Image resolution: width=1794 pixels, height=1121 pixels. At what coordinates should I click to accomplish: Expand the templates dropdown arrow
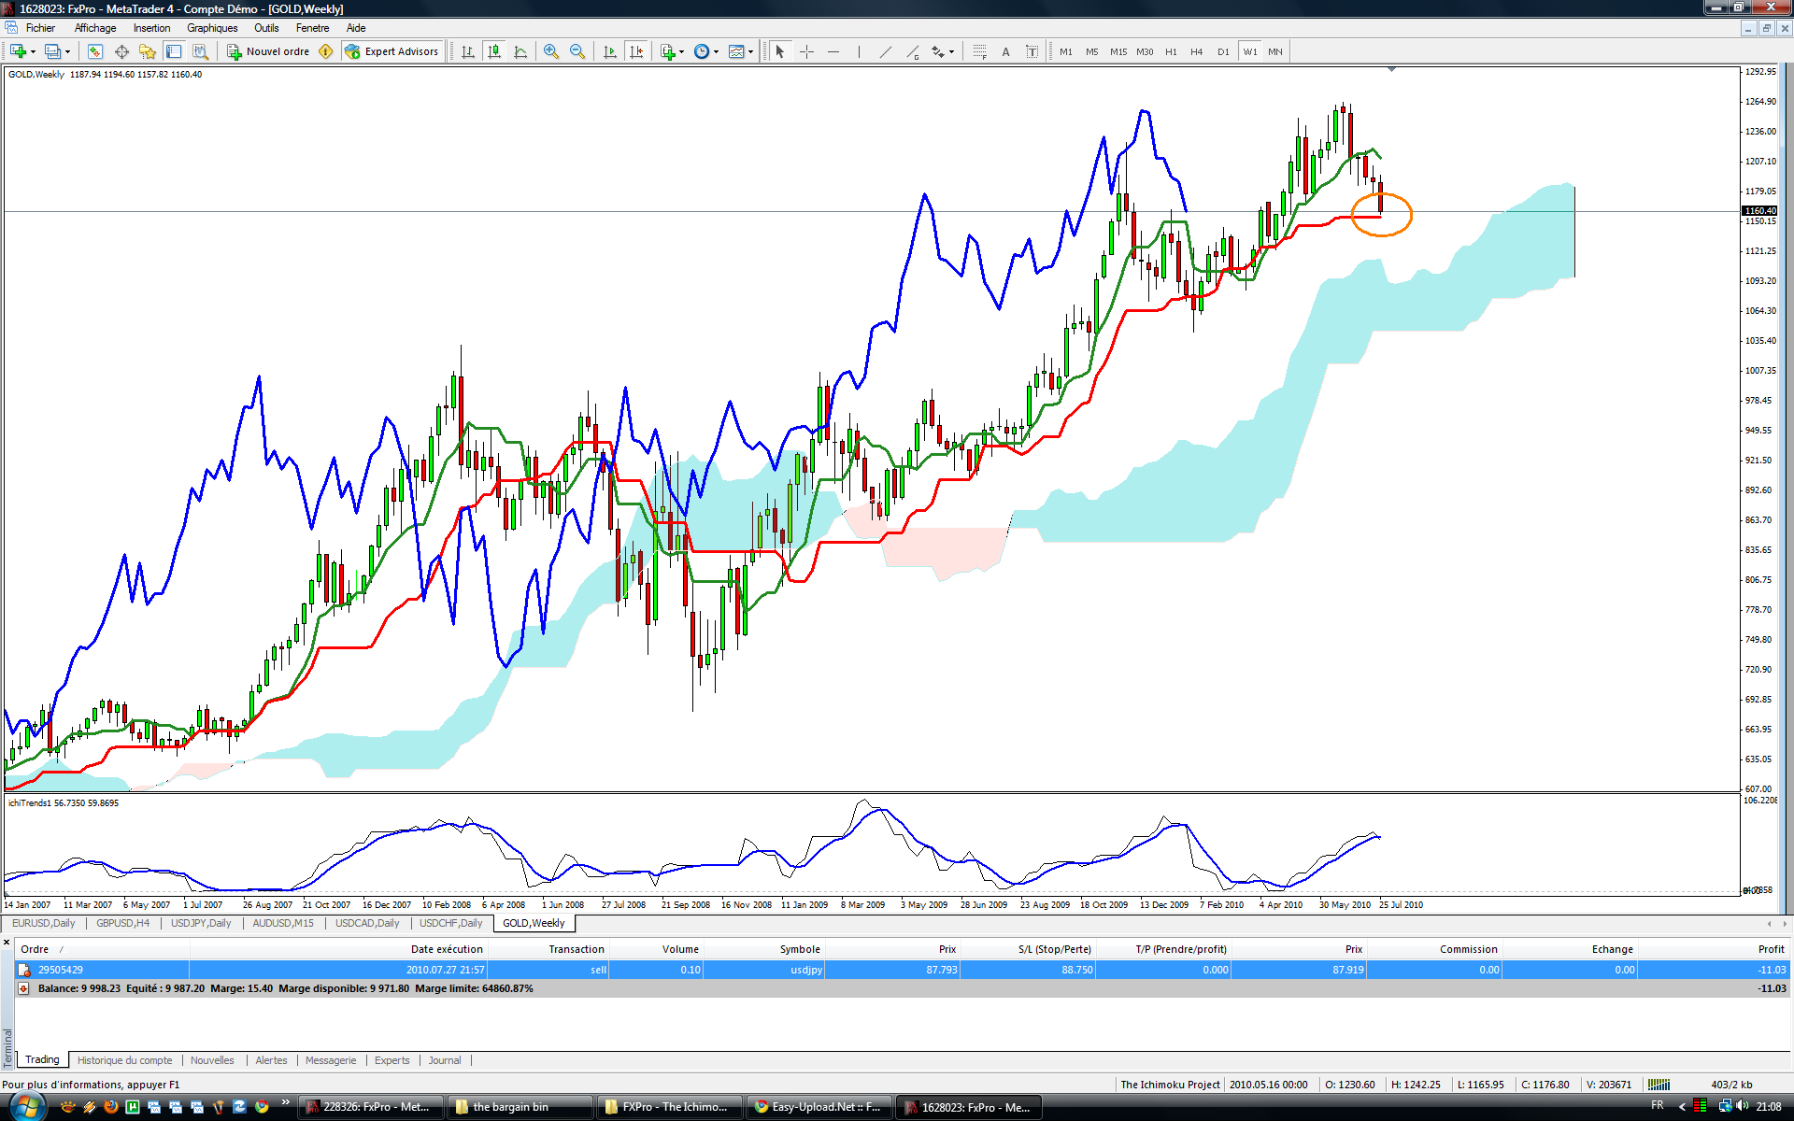tap(751, 52)
